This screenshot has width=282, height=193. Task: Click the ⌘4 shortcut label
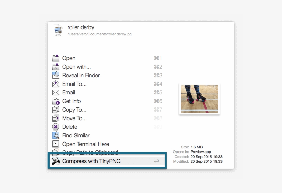pos(158,84)
